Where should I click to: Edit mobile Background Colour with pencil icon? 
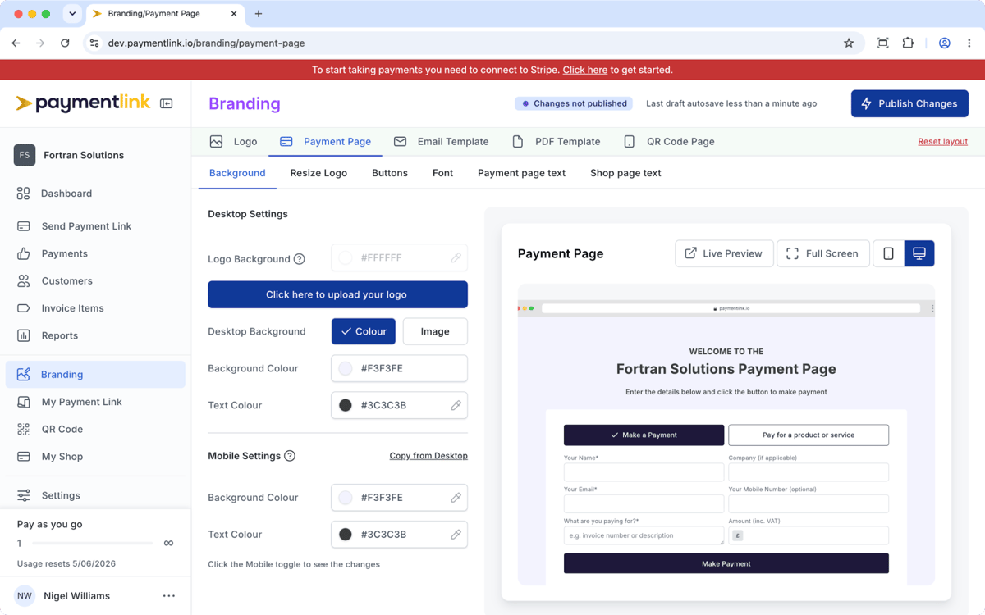(x=456, y=497)
